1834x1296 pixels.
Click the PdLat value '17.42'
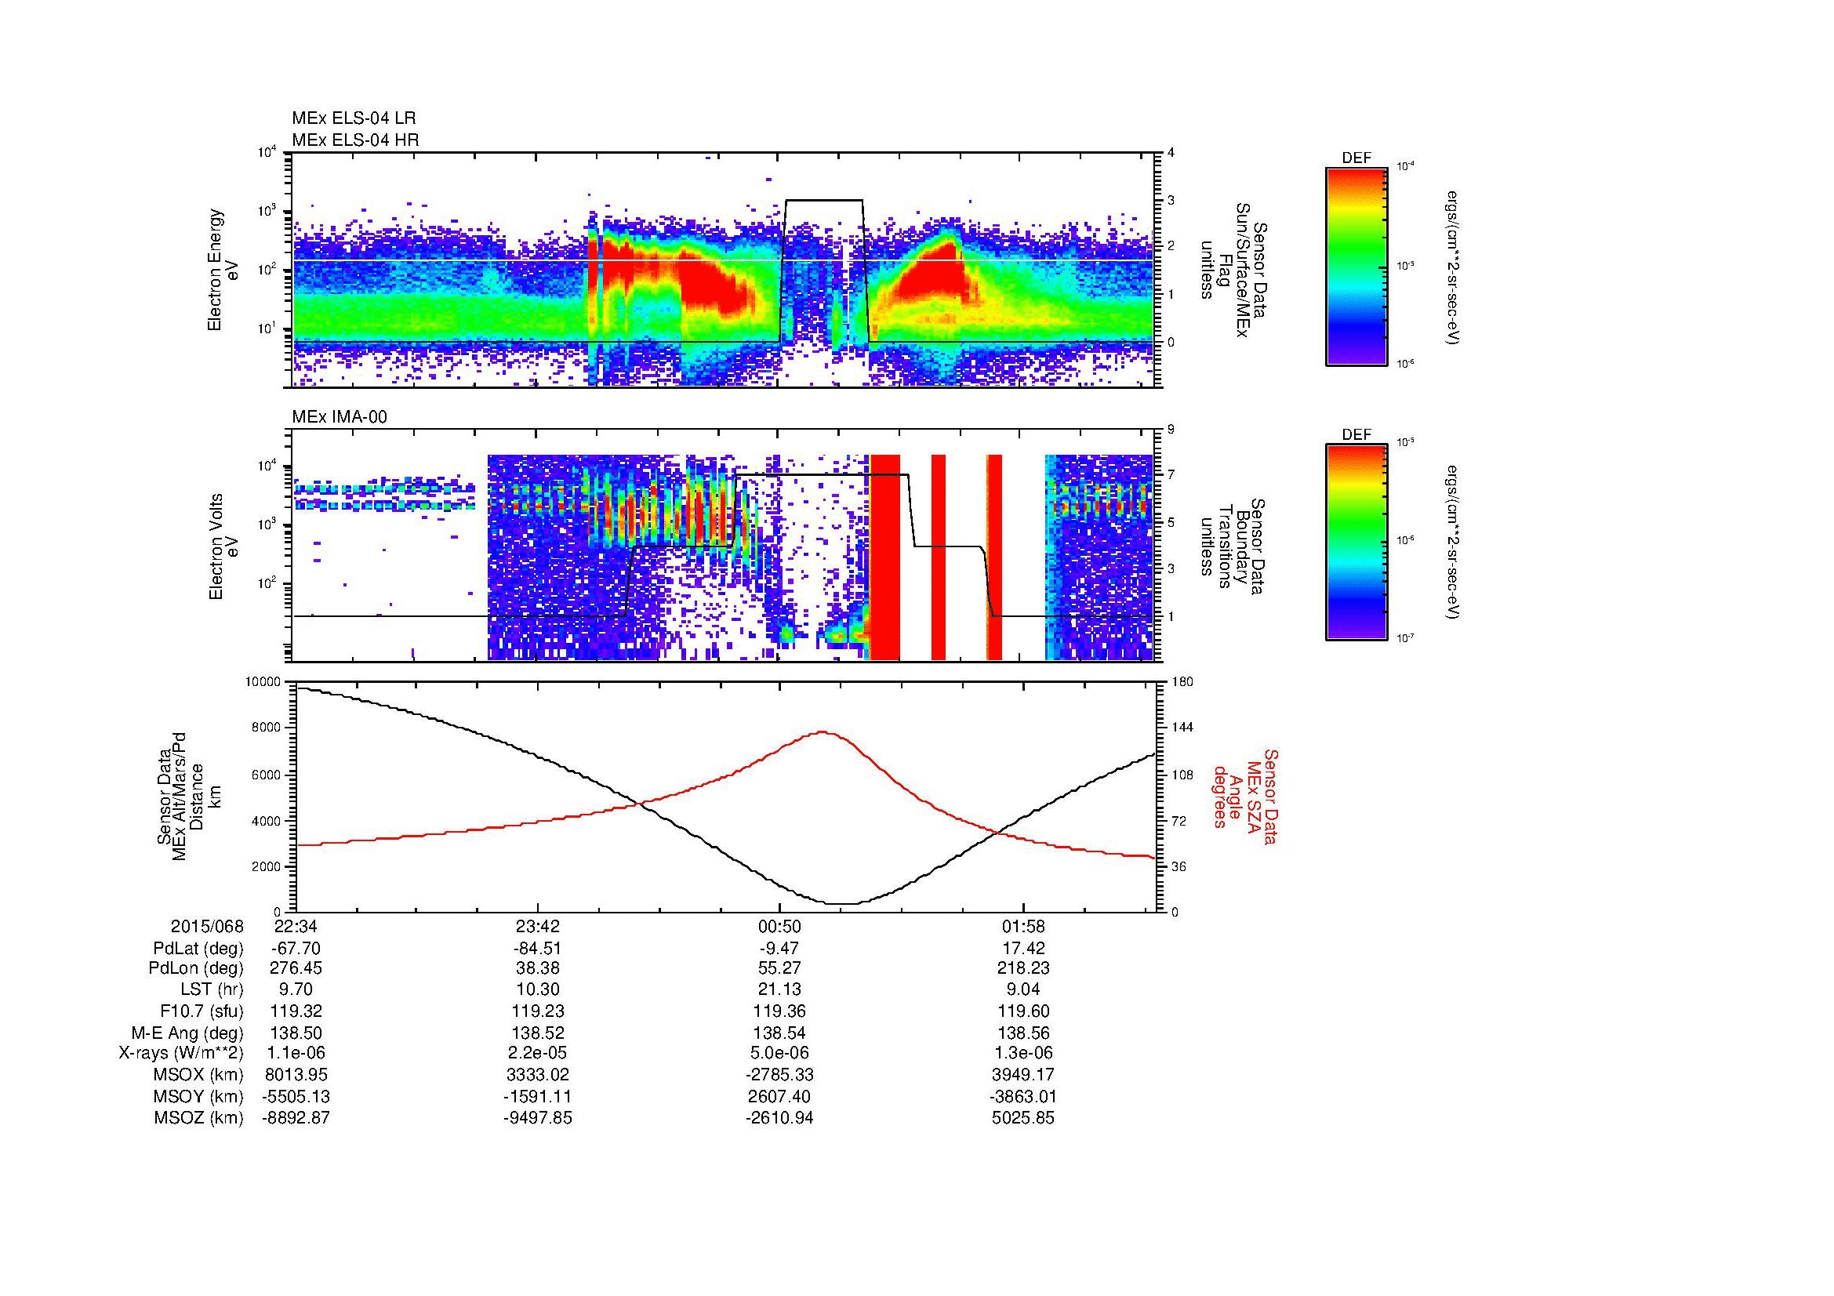(x=1023, y=949)
